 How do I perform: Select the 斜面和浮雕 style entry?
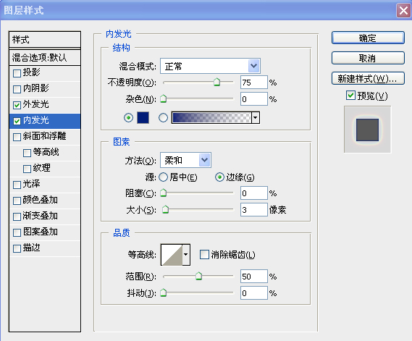[45, 136]
